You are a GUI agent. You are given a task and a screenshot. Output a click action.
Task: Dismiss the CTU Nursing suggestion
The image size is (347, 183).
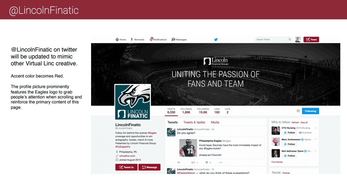tap(315, 128)
